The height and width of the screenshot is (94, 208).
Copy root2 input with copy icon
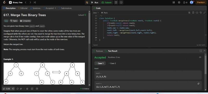pos(198,84)
